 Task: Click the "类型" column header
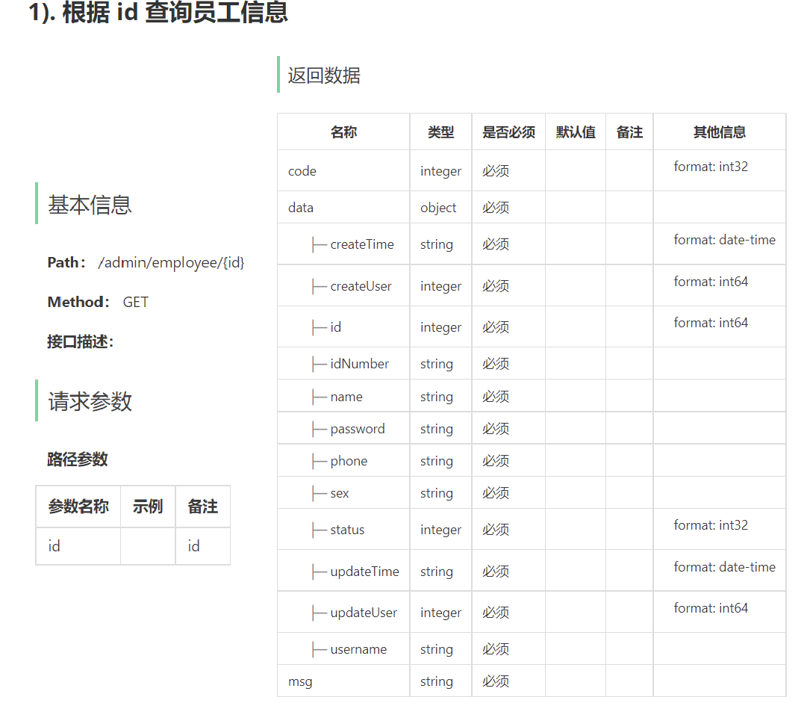pyautogui.click(x=441, y=132)
